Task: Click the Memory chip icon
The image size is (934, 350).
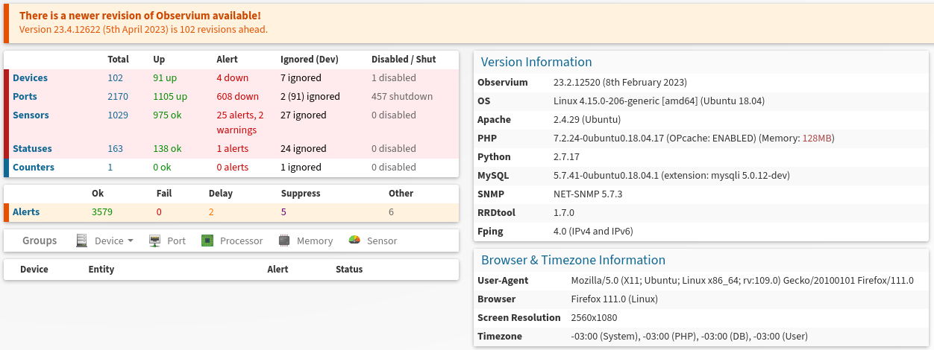Action: coord(284,241)
